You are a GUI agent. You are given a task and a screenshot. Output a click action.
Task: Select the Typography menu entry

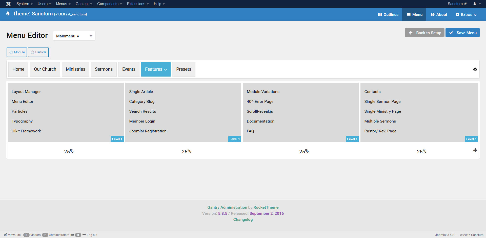pyautogui.click(x=22, y=121)
